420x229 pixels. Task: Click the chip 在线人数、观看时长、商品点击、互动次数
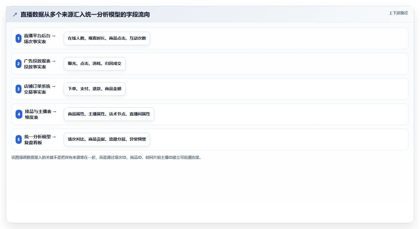click(107, 38)
